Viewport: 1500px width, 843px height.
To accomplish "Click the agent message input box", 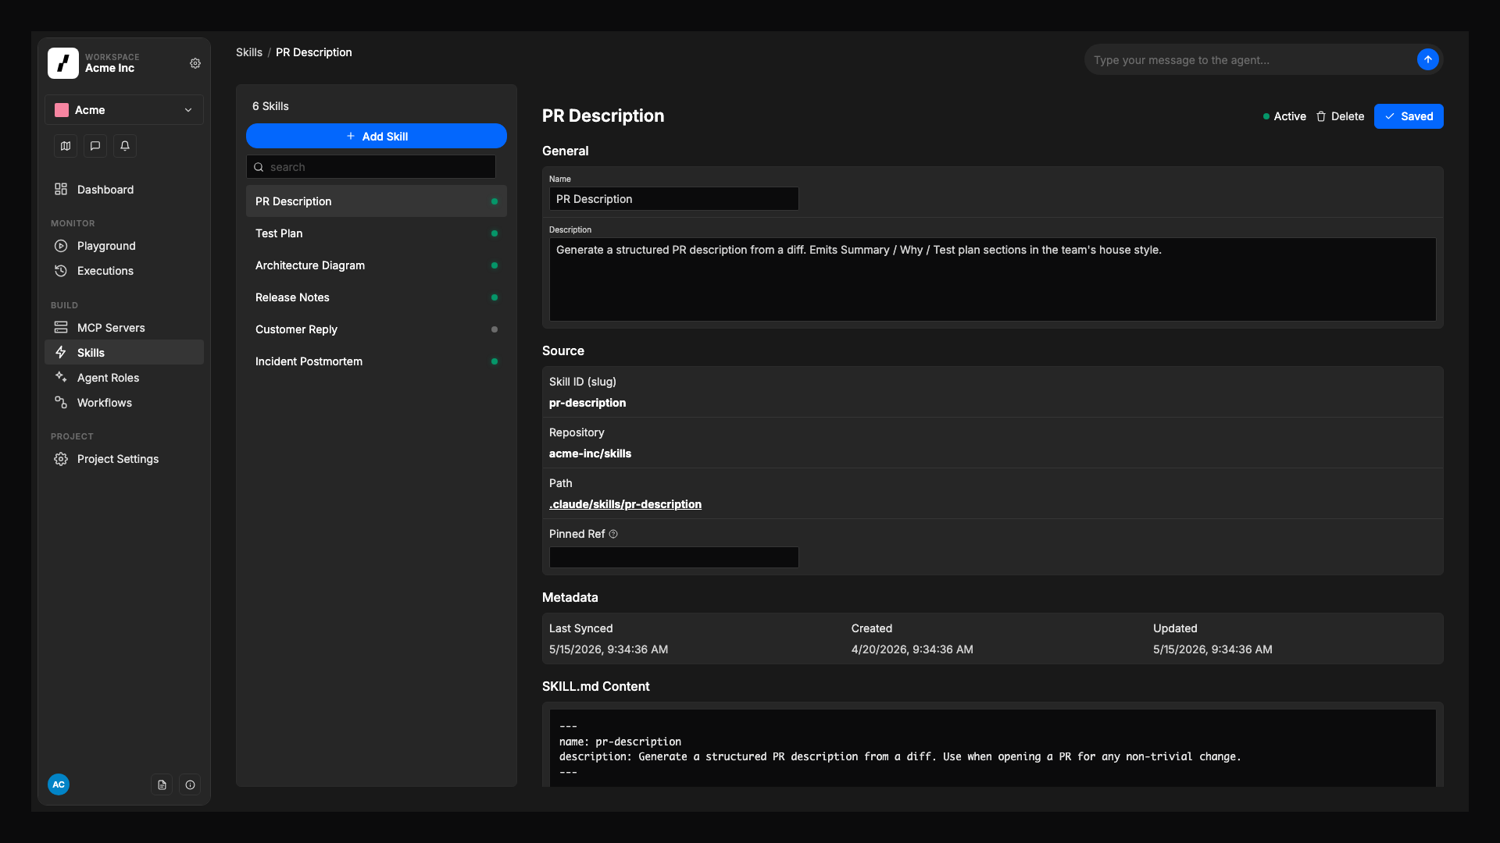I will pos(1250,60).
